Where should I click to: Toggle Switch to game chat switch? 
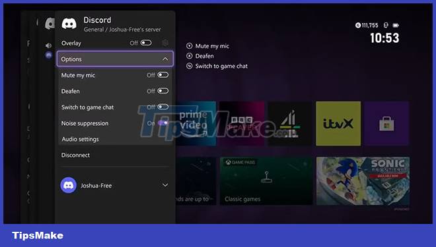163,107
